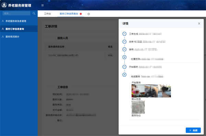Click the 工单详情 heading
Image resolution: width=206 pixels, height=136 pixels.
(51, 26)
